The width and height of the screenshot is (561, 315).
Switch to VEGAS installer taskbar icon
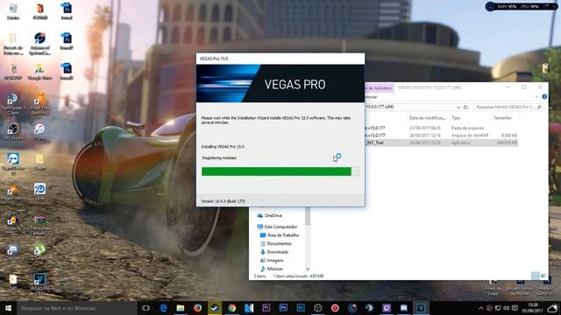point(421,308)
